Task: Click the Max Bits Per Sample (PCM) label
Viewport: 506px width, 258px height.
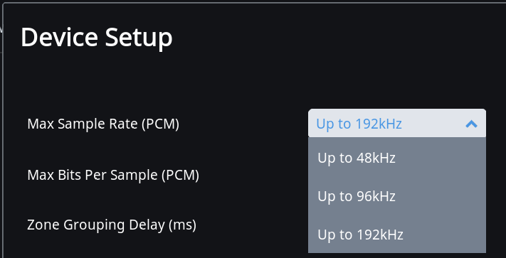Action: pyautogui.click(x=113, y=175)
